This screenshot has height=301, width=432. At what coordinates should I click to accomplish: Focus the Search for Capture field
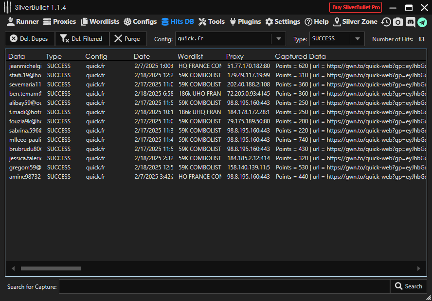pos(224,286)
